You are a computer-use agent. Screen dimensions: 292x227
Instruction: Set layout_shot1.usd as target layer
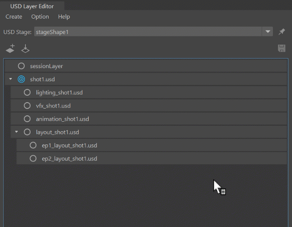(x=27, y=132)
